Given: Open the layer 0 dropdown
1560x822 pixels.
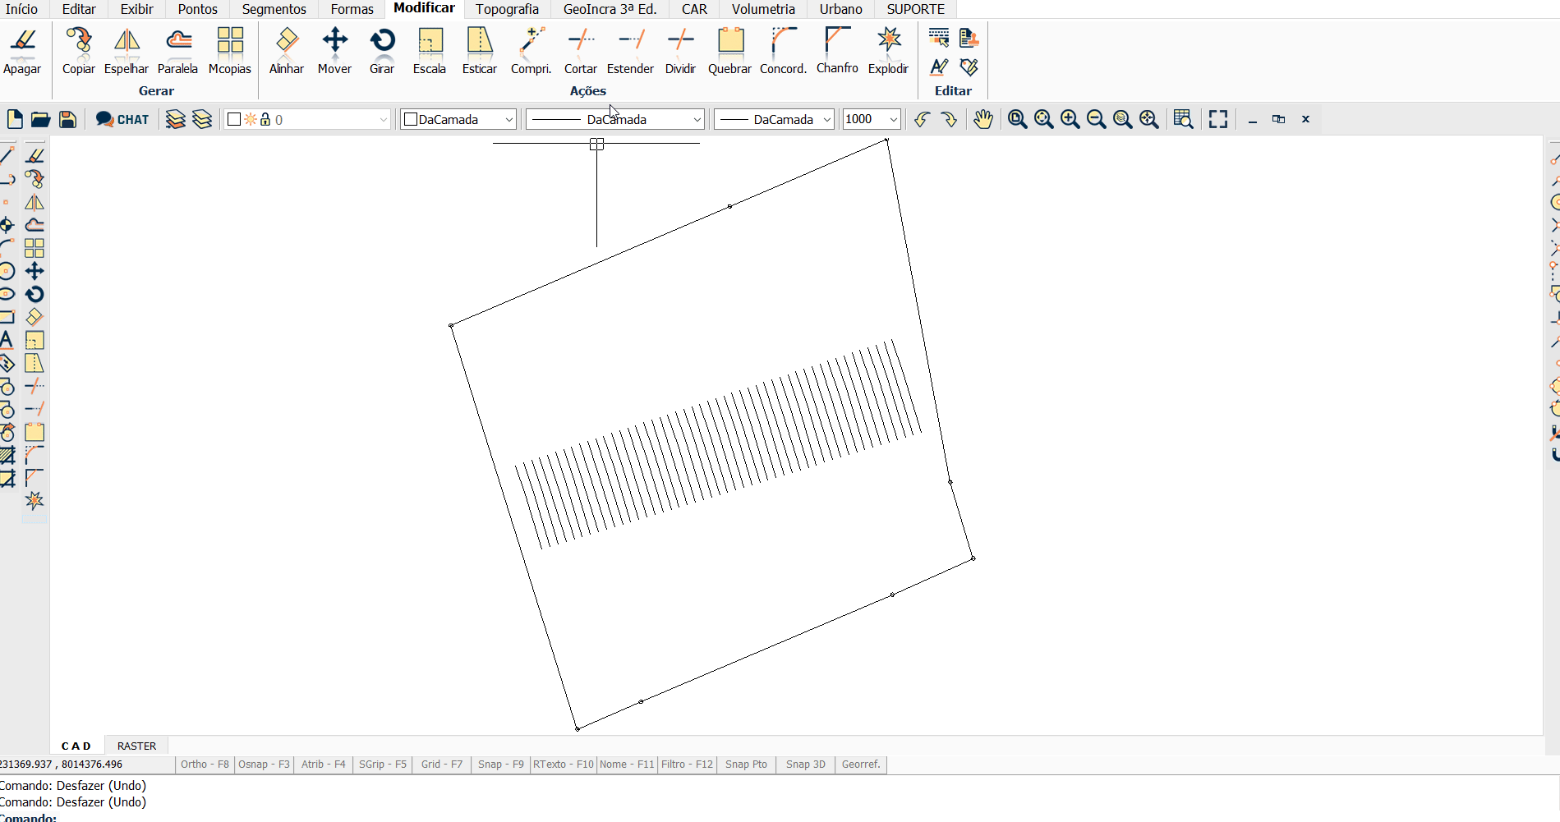Looking at the screenshot, I should pos(307,120).
